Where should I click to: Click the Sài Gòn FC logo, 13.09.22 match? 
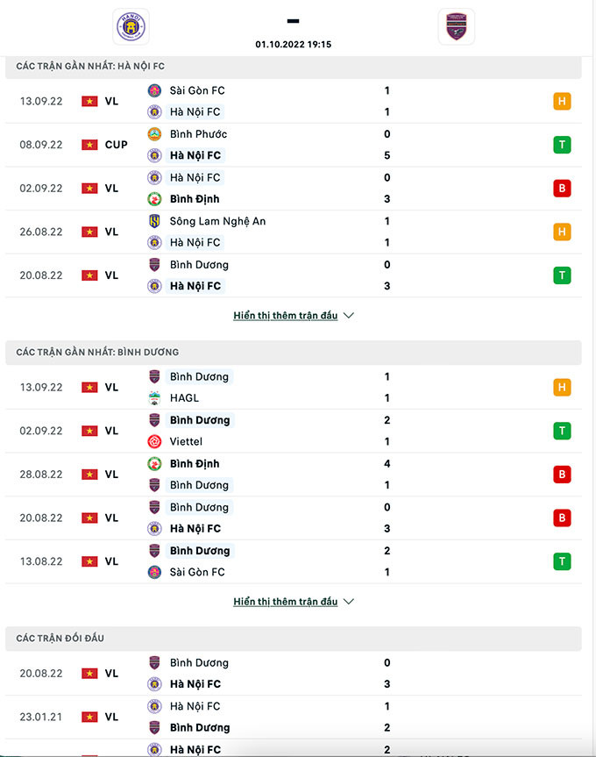154,90
